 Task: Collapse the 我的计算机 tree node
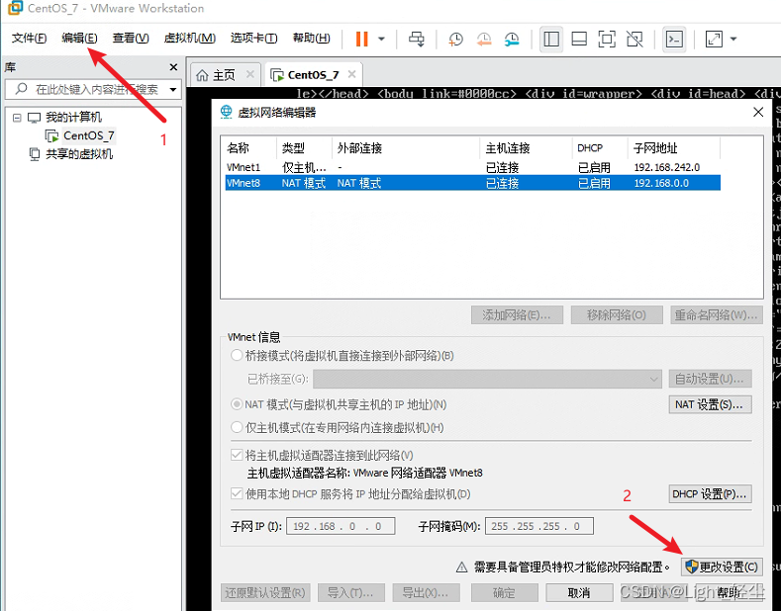pos(17,118)
